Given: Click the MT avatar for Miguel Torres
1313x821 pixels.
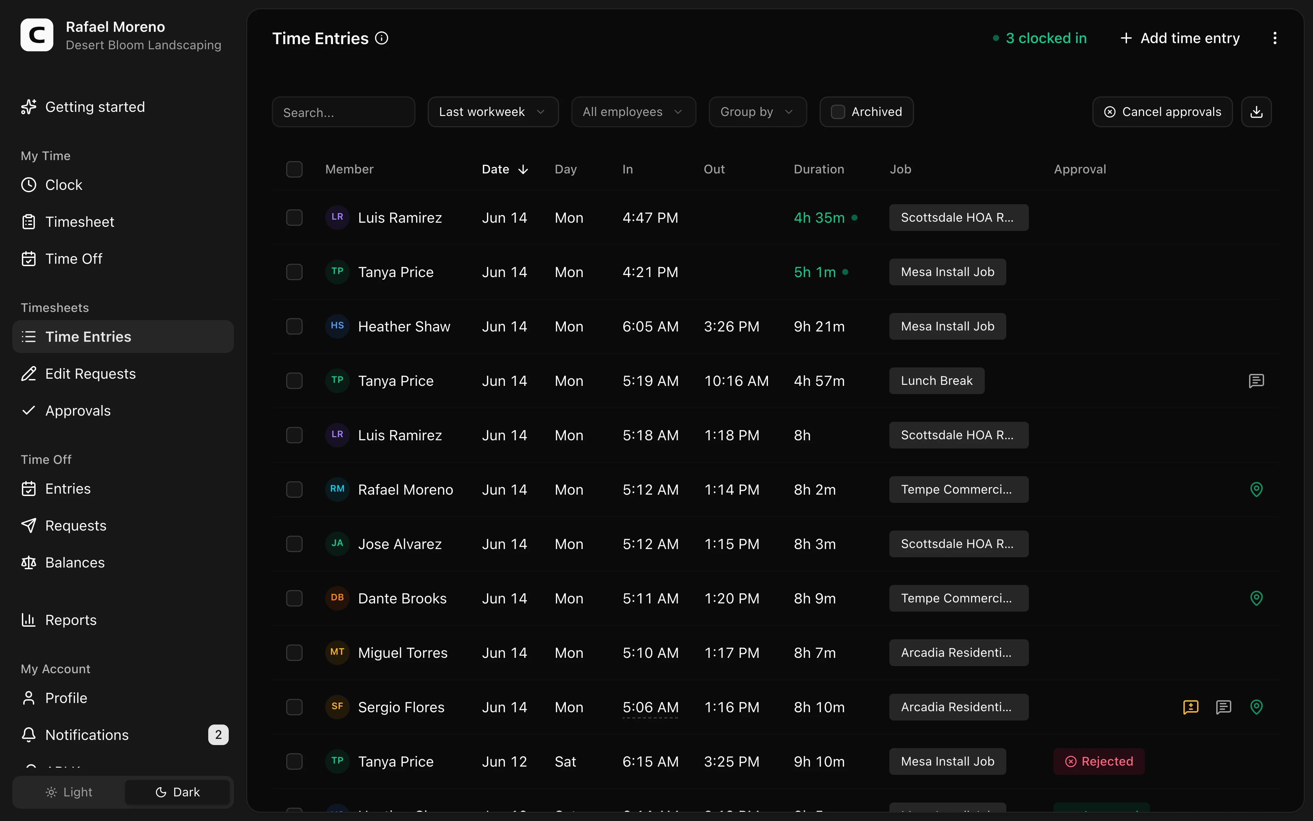Looking at the screenshot, I should coord(337,652).
